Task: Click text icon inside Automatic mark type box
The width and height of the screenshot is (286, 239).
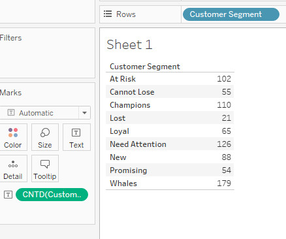Action: click(11, 112)
